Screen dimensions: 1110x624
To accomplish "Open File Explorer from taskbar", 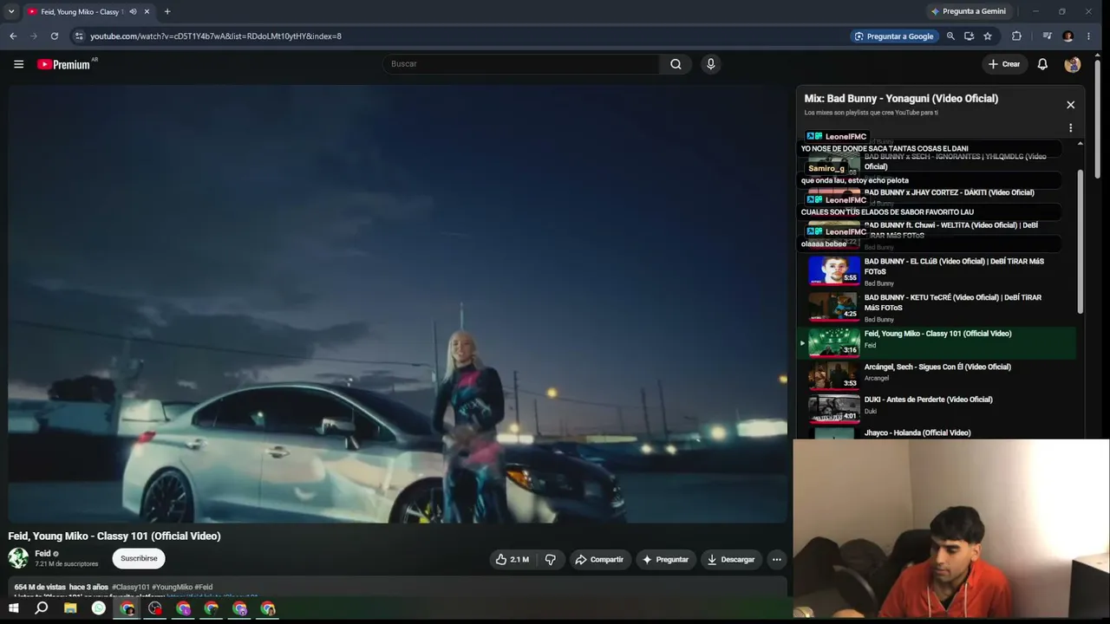I will pyautogui.click(x=70, y=608).
